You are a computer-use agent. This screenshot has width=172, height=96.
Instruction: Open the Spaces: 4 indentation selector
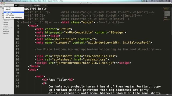point(159,95)
